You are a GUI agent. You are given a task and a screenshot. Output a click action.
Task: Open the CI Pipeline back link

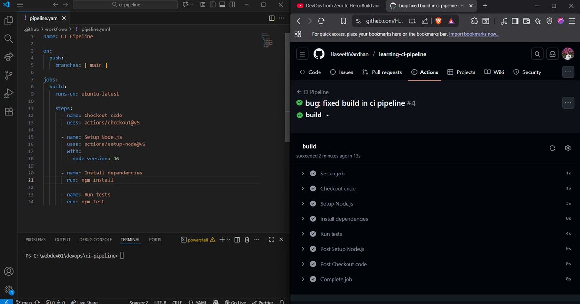[315, 91]
